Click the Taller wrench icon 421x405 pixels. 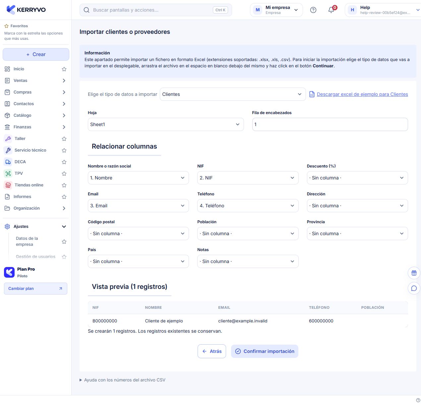point(8,139)
